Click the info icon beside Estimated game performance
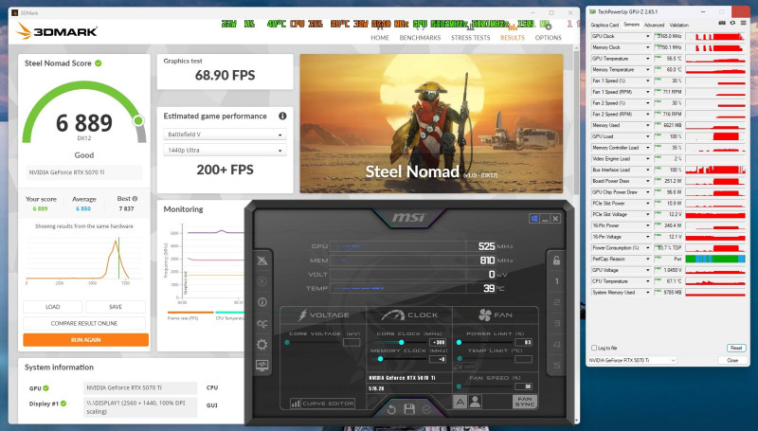The image size is (758, 431). coord(282,116)
